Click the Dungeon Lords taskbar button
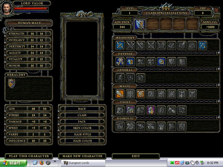The image size is (223, 167). click(x=83, y=163)
